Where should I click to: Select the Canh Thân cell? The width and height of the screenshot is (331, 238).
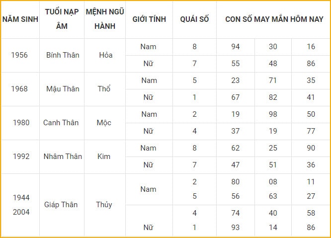[x=61, y=123]
